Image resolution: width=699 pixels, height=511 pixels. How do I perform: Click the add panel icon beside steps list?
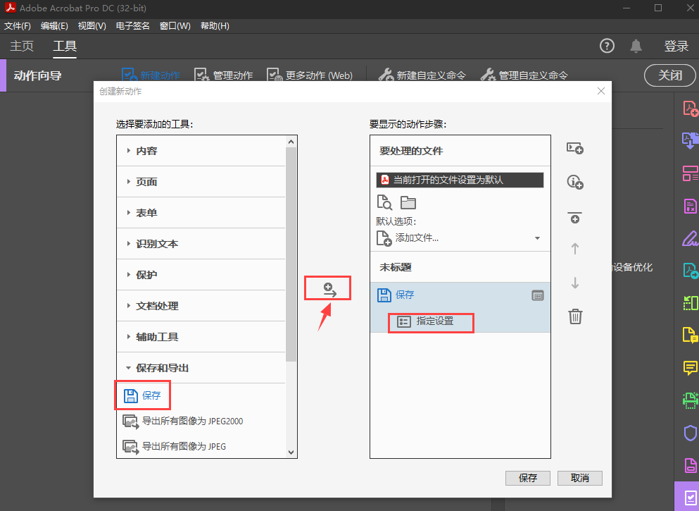(575, 148)
